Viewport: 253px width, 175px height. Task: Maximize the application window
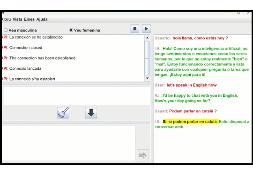pyautogui.click(x=238, y=13)
